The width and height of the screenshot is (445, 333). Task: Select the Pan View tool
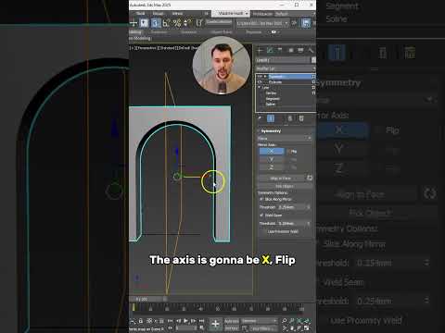pyautogui.click(x=292, y=328)
